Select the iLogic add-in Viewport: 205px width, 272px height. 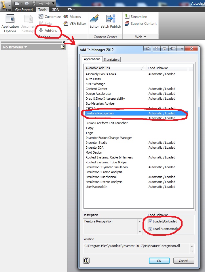click(136, 133)
